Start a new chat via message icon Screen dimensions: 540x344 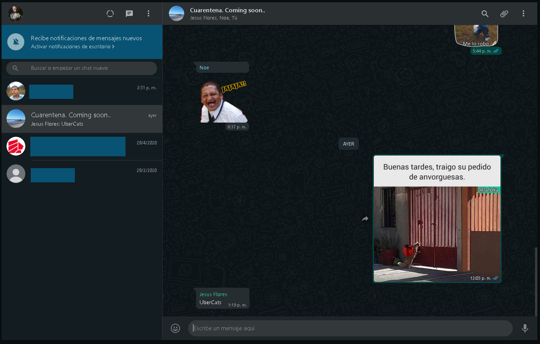click(129, 14)
